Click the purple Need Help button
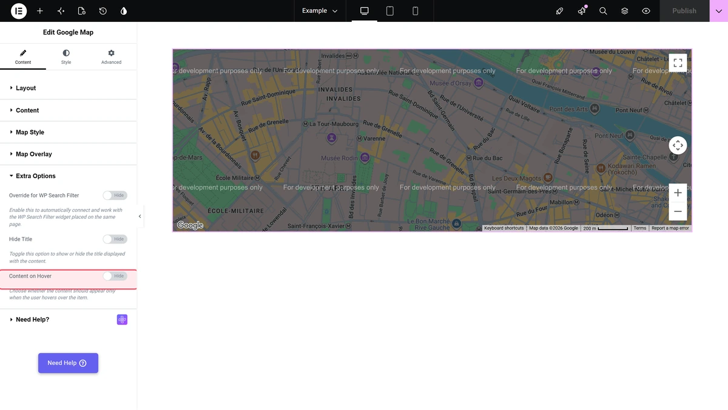The width and height of the screenshot is (728, 410). (x=68, y=363)
